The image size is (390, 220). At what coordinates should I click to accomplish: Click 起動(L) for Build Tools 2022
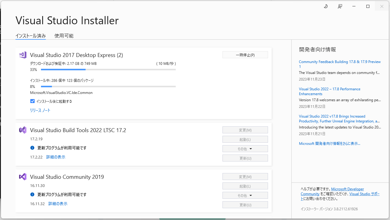tap(245, 139)
